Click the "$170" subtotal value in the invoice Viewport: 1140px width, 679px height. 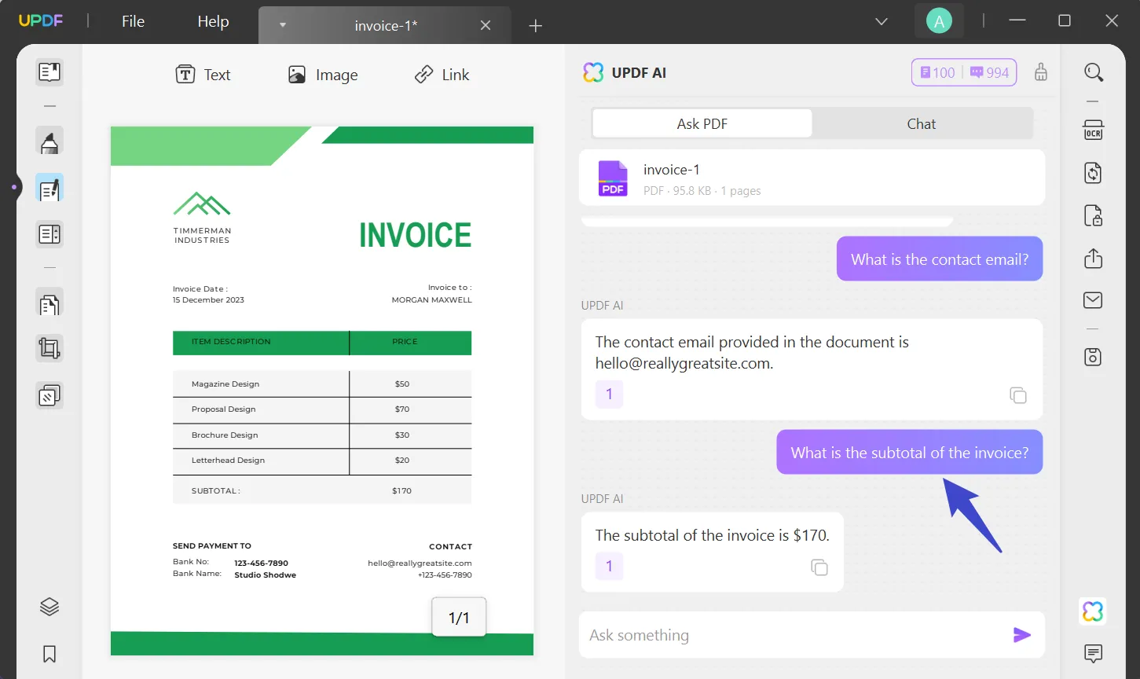tap(401, 491)
